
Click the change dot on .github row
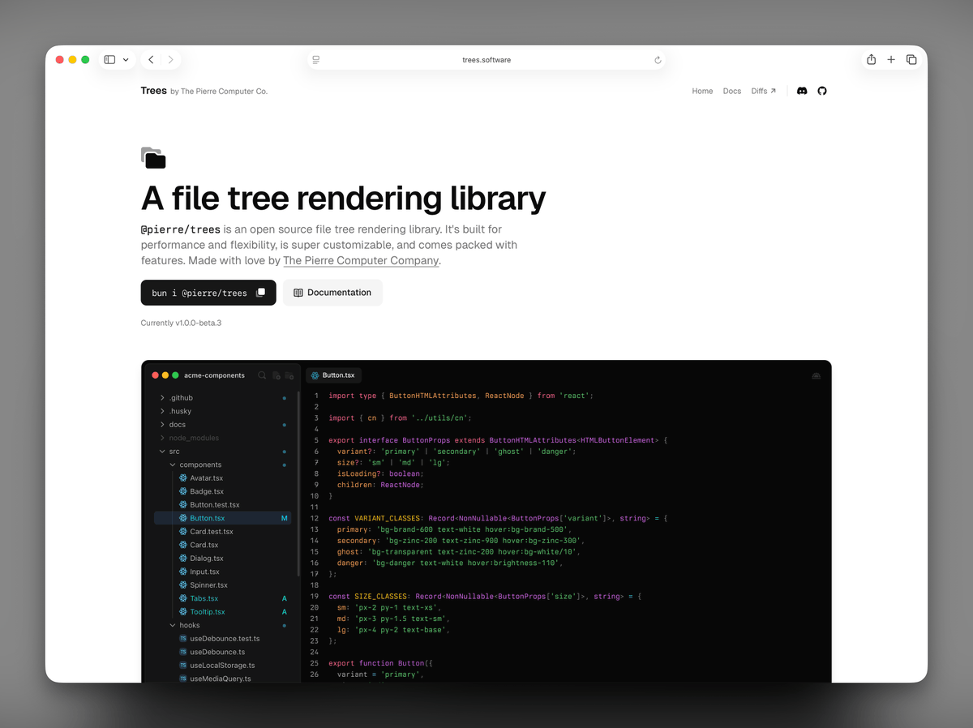click(x=284, y=398)
